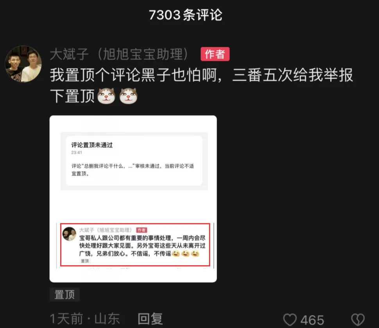The height and width of the screenshot is (328, 379).
Task: Open the username 大斌子（旭旭宝宝助理）
Action: (x=119, y=54)
